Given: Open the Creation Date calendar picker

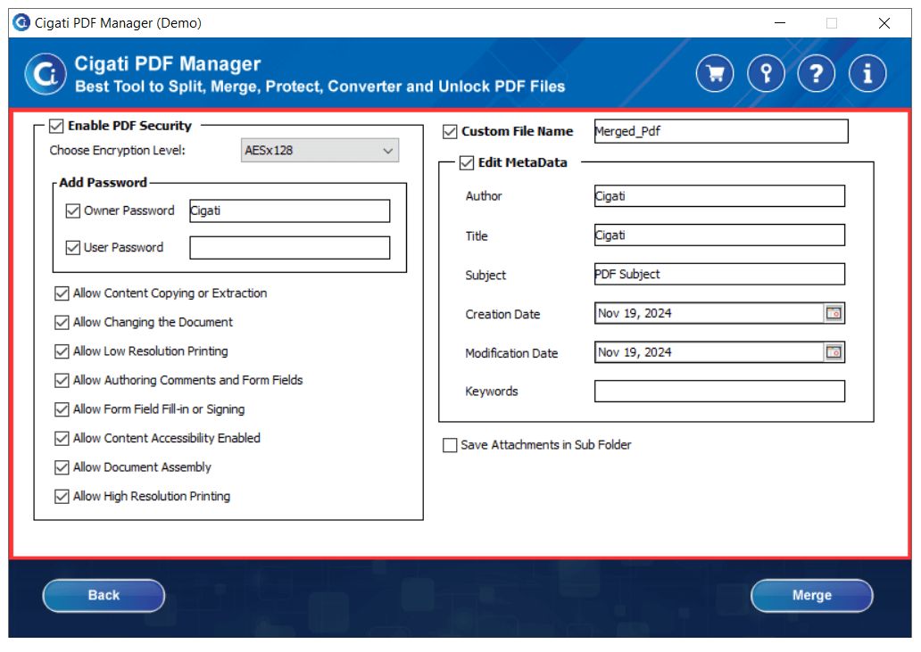Looking at the screenshot, I should point(833,313).
